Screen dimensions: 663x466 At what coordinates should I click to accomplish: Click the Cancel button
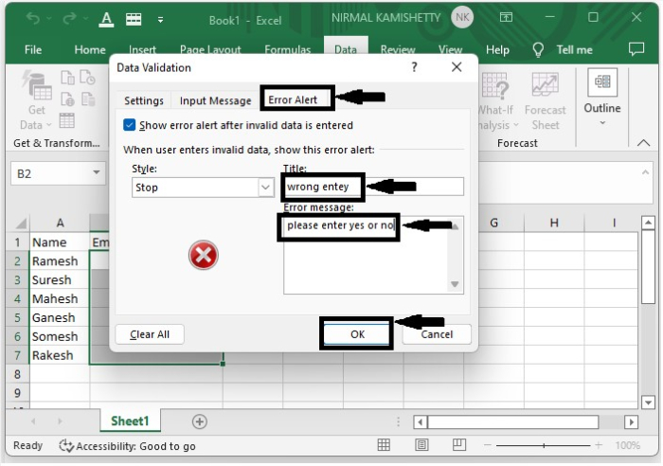(437, 334)
